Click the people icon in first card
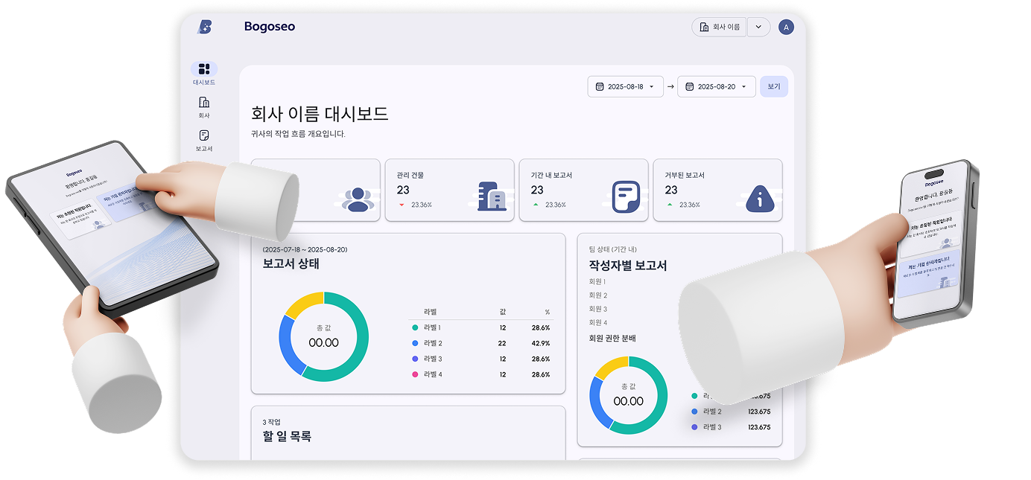This screenshot has height=480, width=1031. tap(358, 198)
